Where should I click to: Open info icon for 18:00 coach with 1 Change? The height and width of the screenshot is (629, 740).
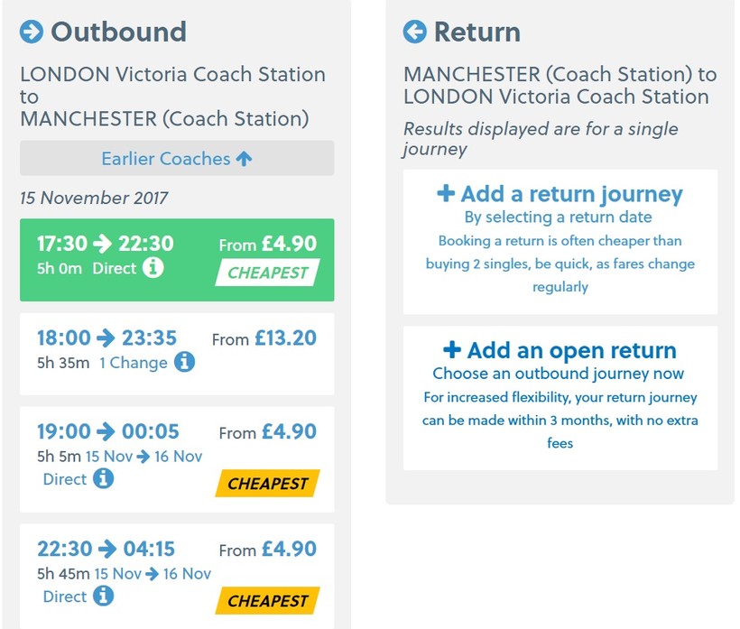184,362
